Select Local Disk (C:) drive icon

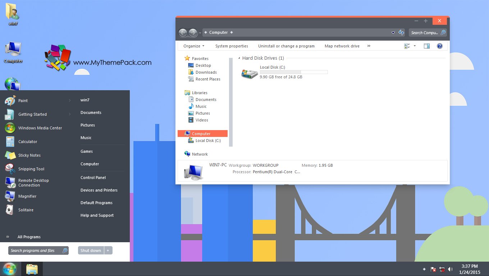250,74
